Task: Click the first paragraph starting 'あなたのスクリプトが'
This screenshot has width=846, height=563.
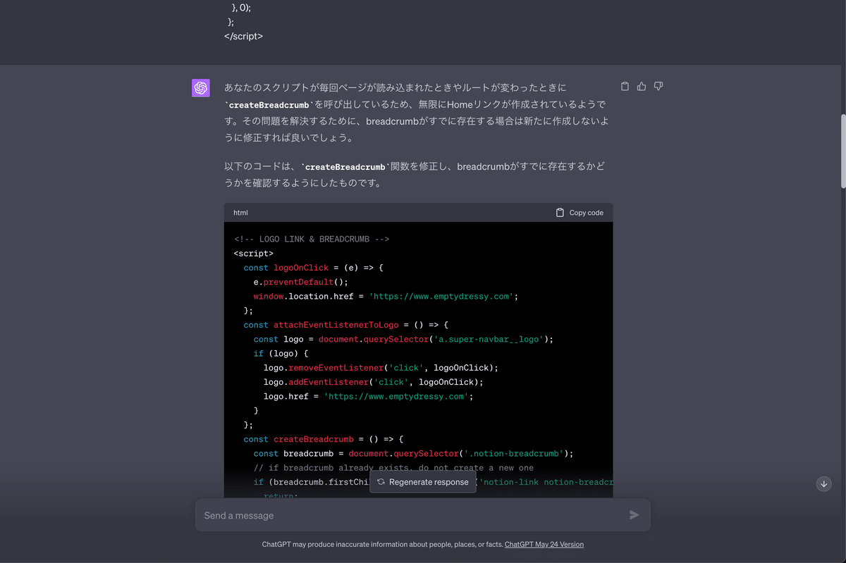Action: coord(417,113)
